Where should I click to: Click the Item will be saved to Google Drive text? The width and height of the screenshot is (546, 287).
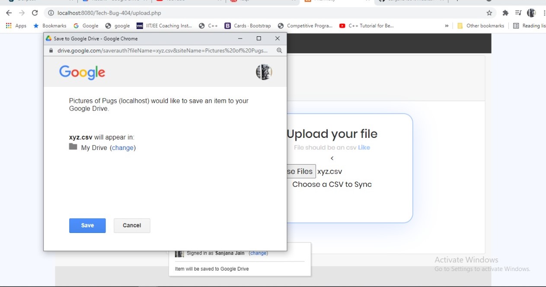click(x=212, y=269)
